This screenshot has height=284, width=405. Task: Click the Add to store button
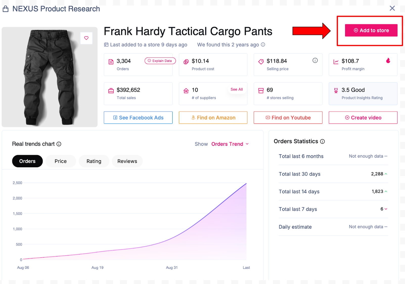tap(371, 30)
